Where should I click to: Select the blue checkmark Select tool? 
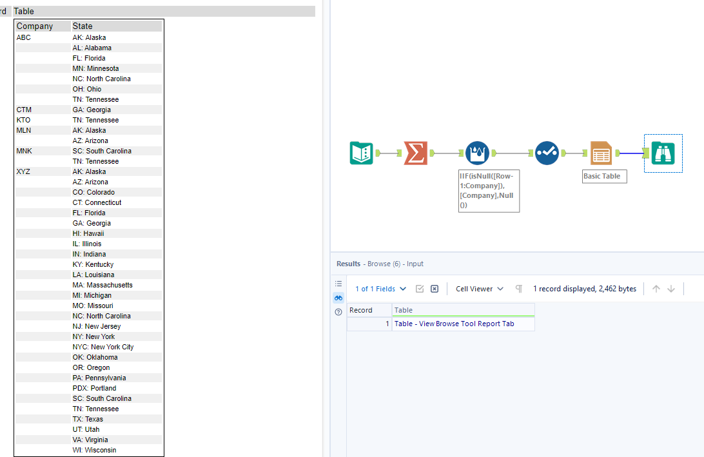pyautogui.click(x=547, y=153)
